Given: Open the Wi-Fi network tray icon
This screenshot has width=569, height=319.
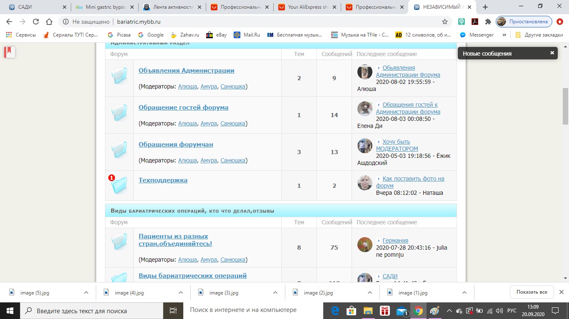Looking at the screenshot, I should [x=489, y=311].
